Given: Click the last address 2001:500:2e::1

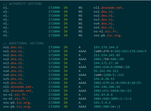Looking at the screenshot, I should coord(107,107).
